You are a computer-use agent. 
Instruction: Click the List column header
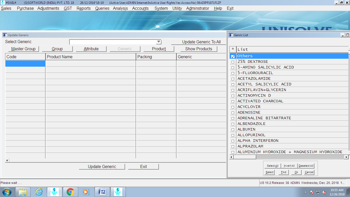click(x=292, y=49)
